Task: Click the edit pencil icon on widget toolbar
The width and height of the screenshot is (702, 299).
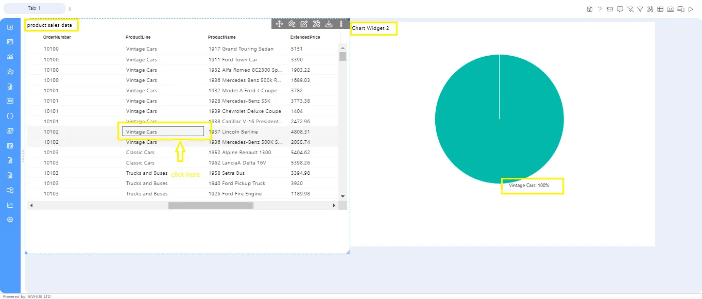Action: pyautogui.click(x=304, y=24)
